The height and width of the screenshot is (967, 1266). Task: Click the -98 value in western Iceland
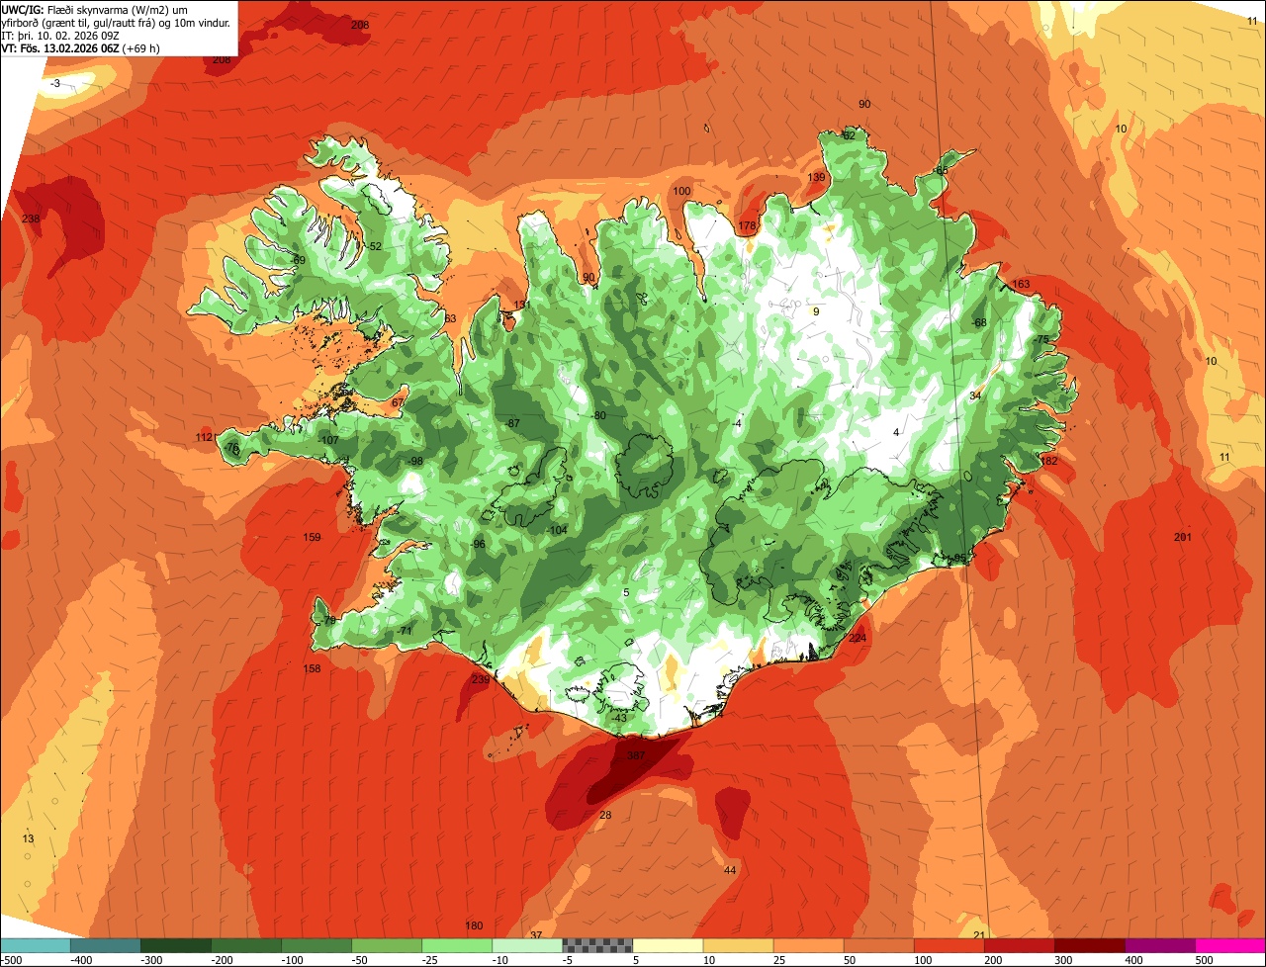[x=415, y=462]
